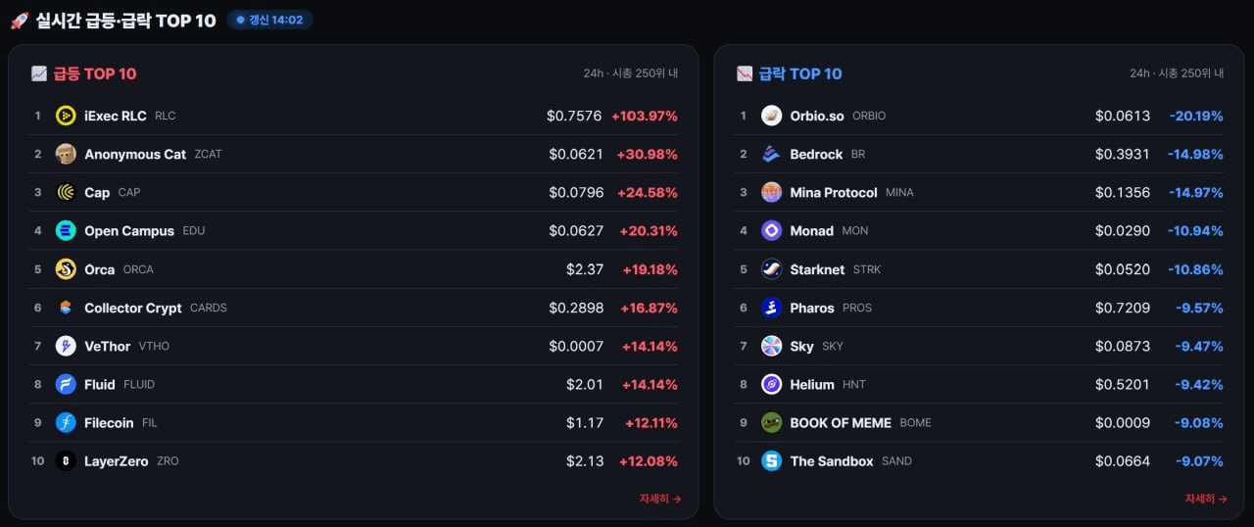Click the red gainers TOP 10 heading
The height and width of the screenshot is (527, 1254).
[x=95, y=73]
